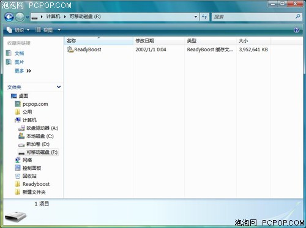306x228 pixels.
Task: Click the ReadyBoost file icon in list
Action: (x=70, y=50)
